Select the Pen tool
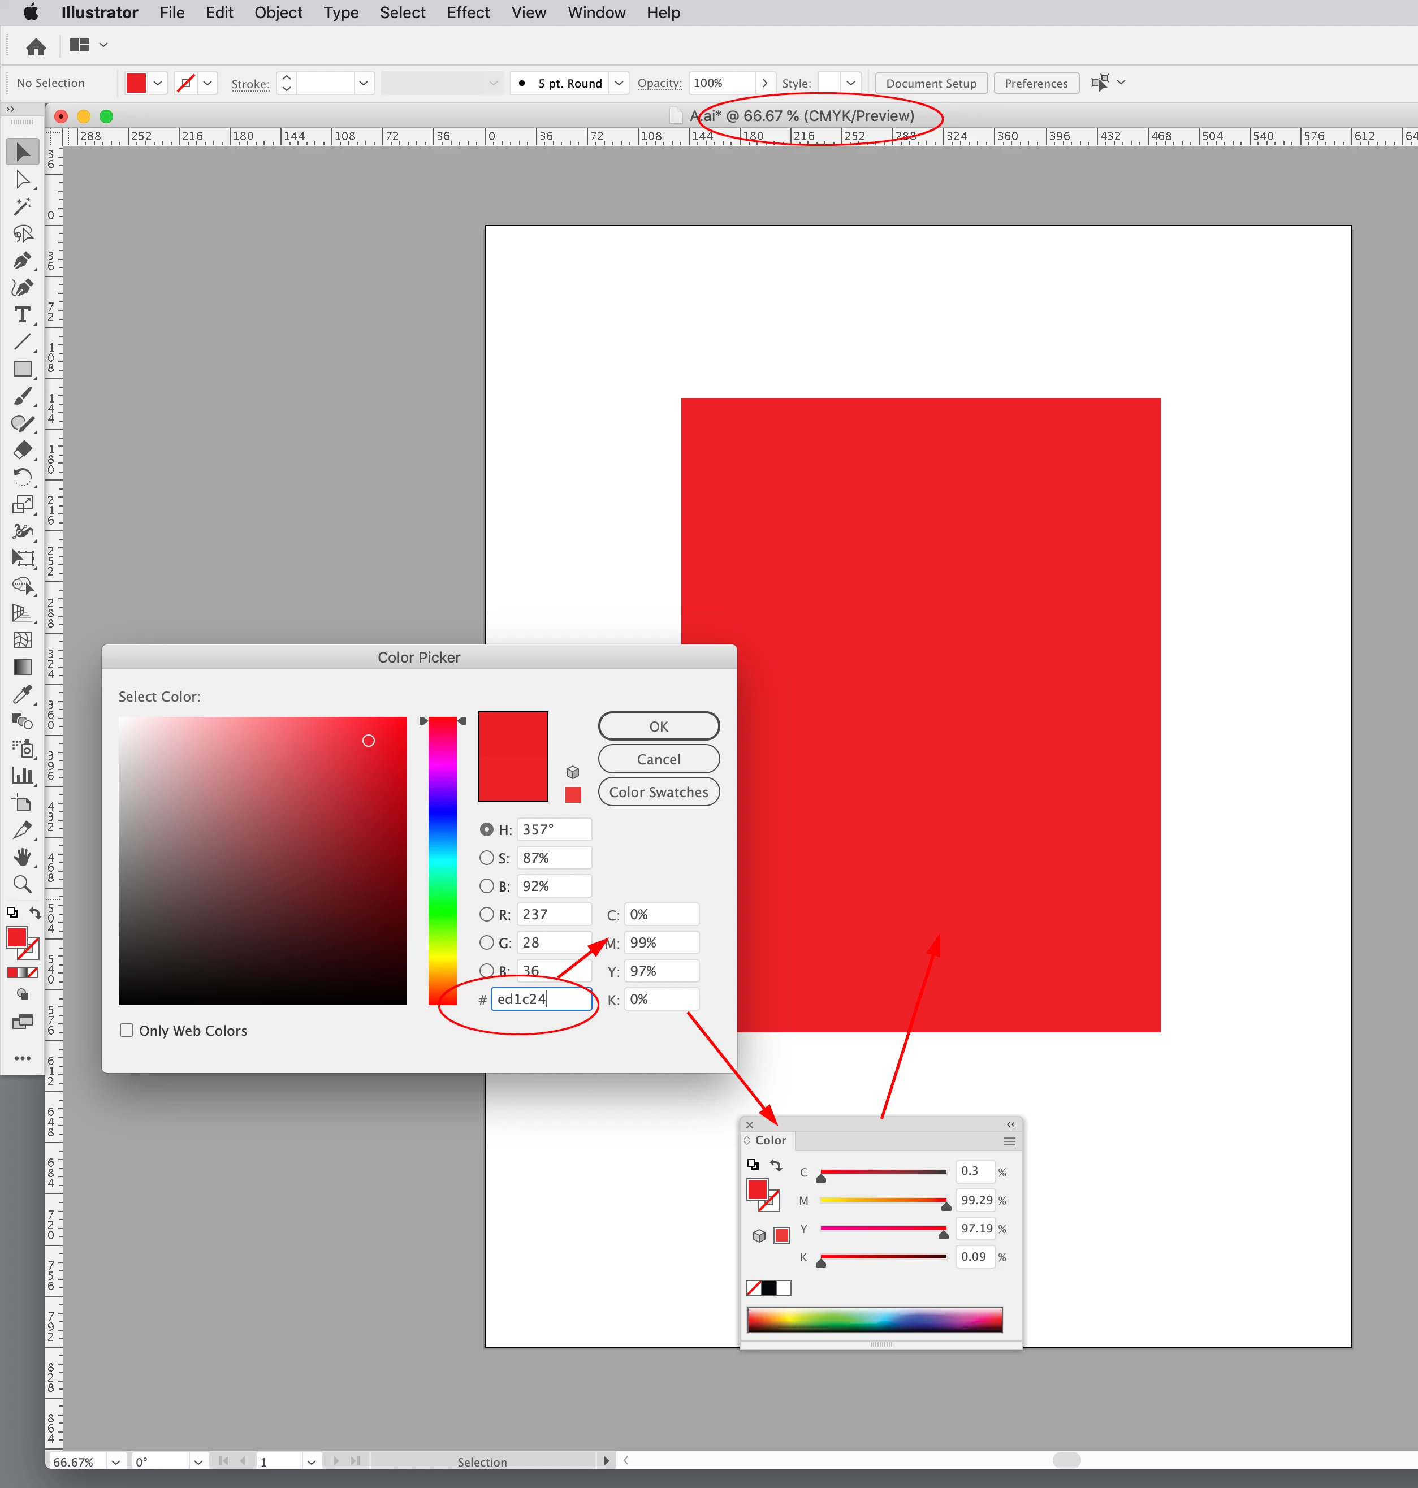The height and width of the screenshot is (1488, 1418). tap(22, 261)
